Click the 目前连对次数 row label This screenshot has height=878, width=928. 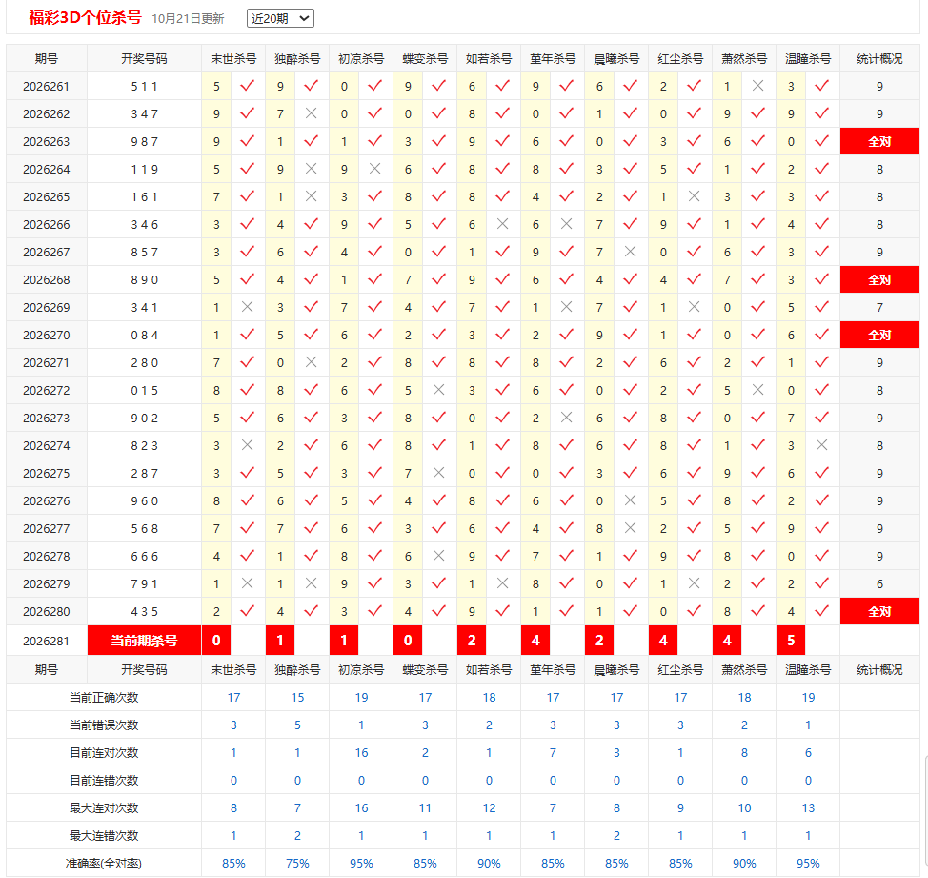[x=104, y=752]
